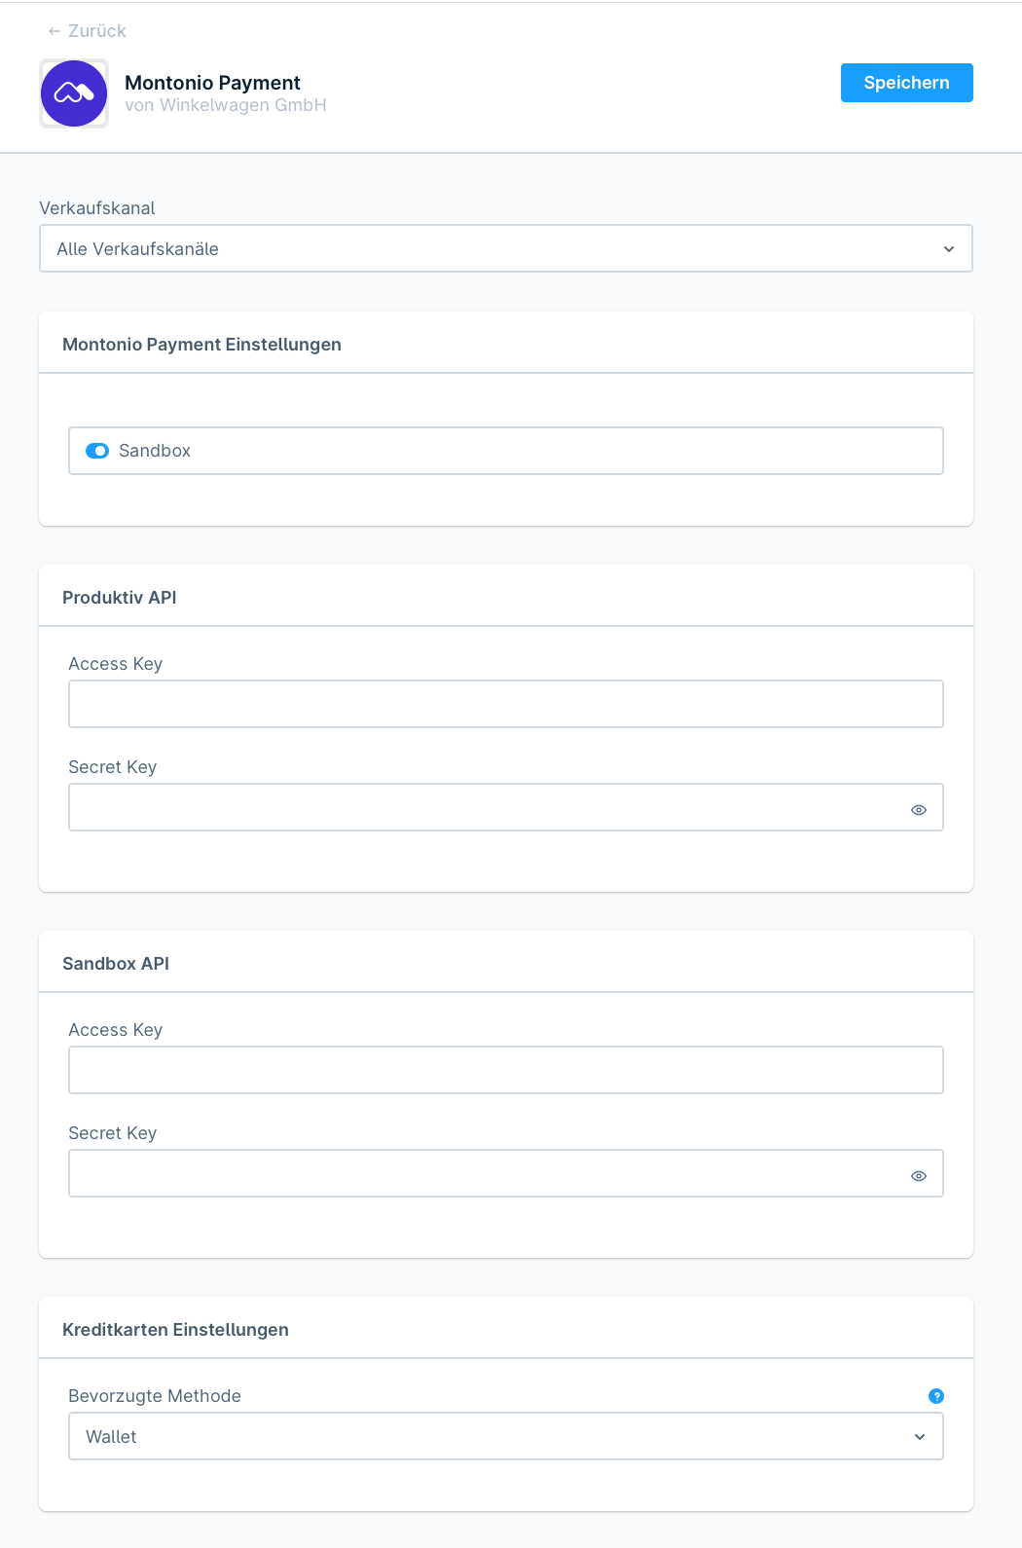The image size is (1022, 1548).
Task: Focus the Sandbox API Access Key field
Action: tap(506, 1070)
